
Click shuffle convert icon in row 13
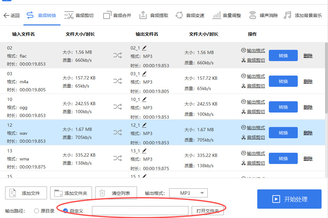(x=118, y=158)
